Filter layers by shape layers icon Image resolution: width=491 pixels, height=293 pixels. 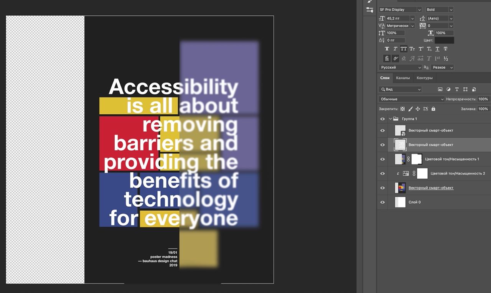tap(465, 89)
